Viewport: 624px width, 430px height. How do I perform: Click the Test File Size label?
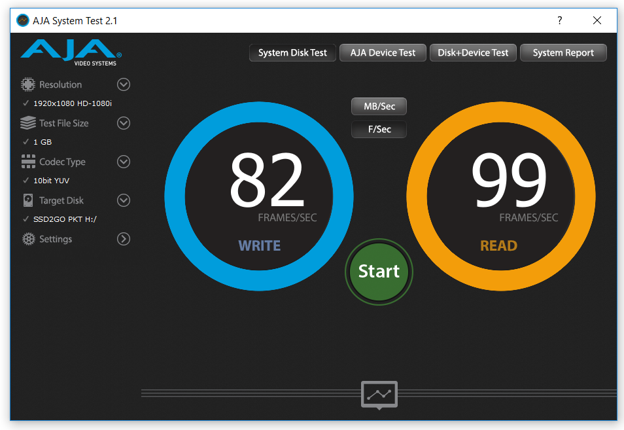point(63,123)
